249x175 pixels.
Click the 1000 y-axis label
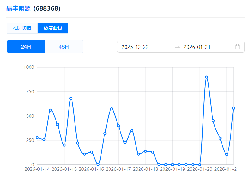pos(29,67)
